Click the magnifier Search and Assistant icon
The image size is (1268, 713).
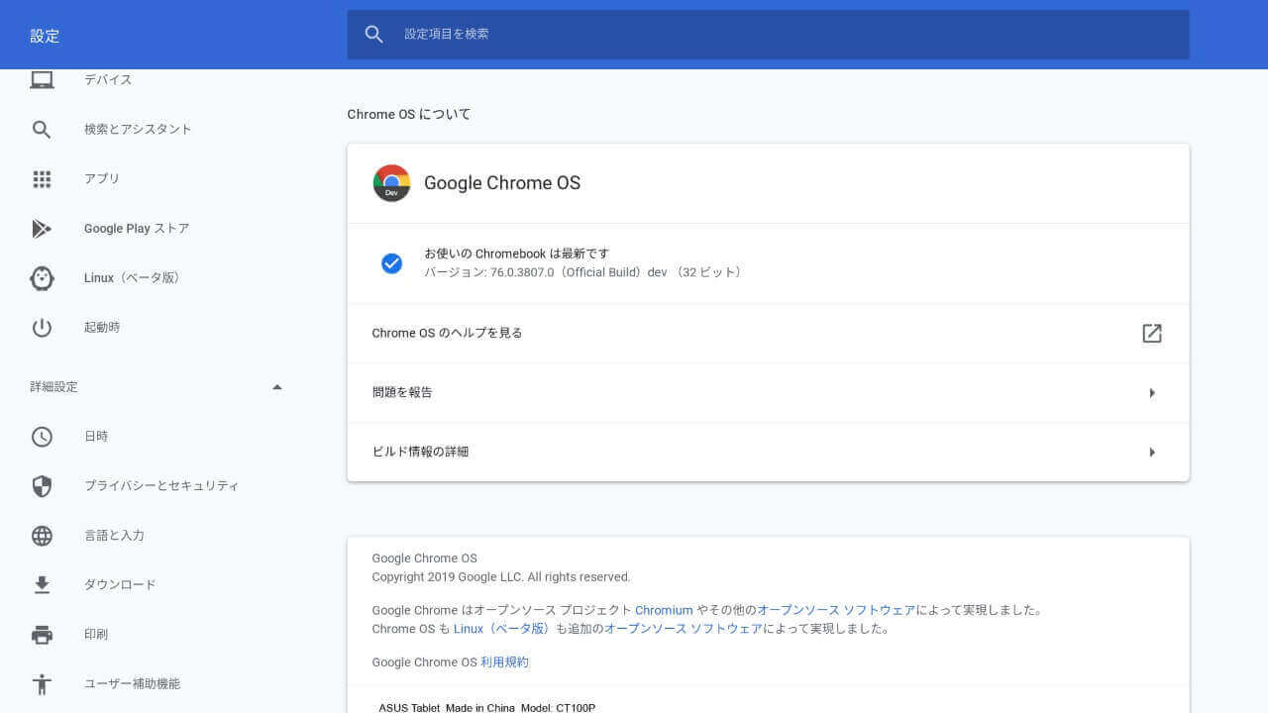point(42,130)
